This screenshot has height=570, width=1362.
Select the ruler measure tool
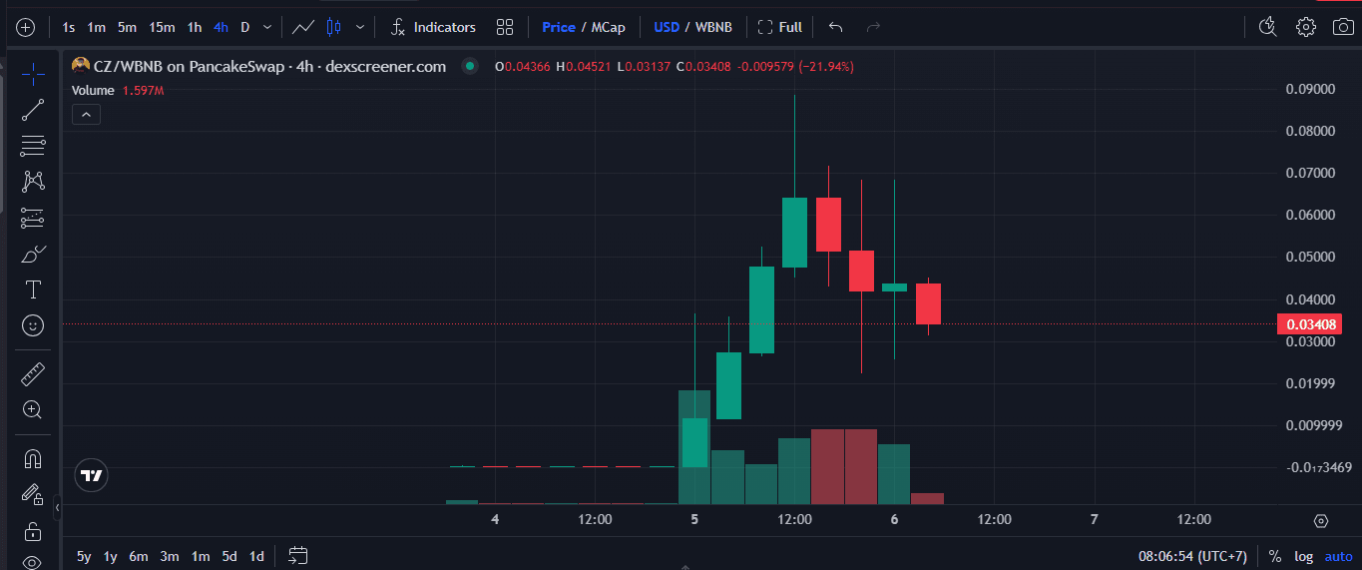click(x=33, y=374)
